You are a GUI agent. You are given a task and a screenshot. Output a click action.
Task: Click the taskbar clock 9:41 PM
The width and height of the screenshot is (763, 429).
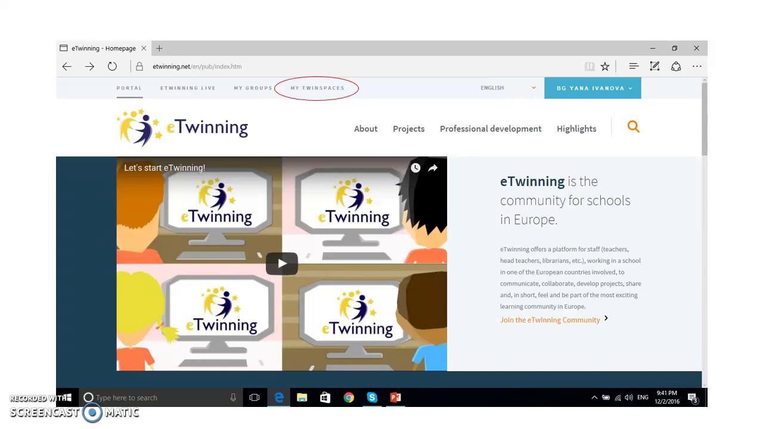(x=667, y=397)
